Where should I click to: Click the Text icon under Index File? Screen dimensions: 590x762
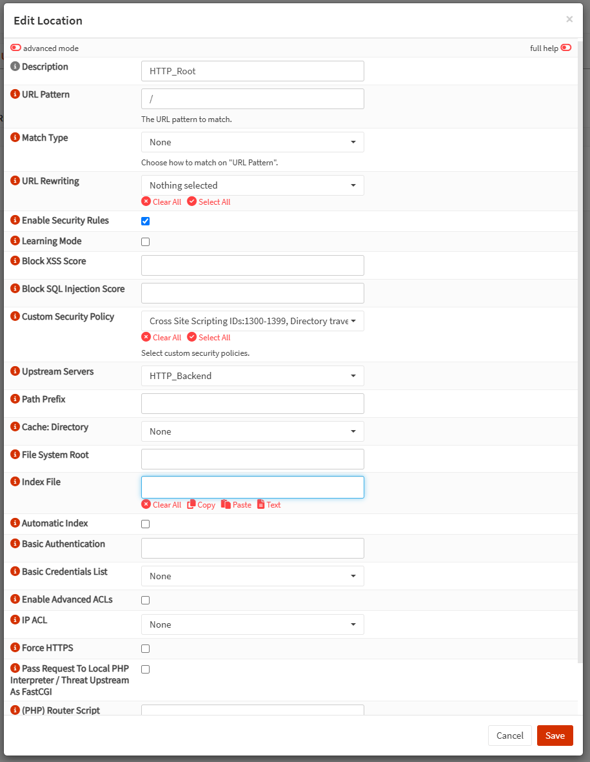pos(261,504)
